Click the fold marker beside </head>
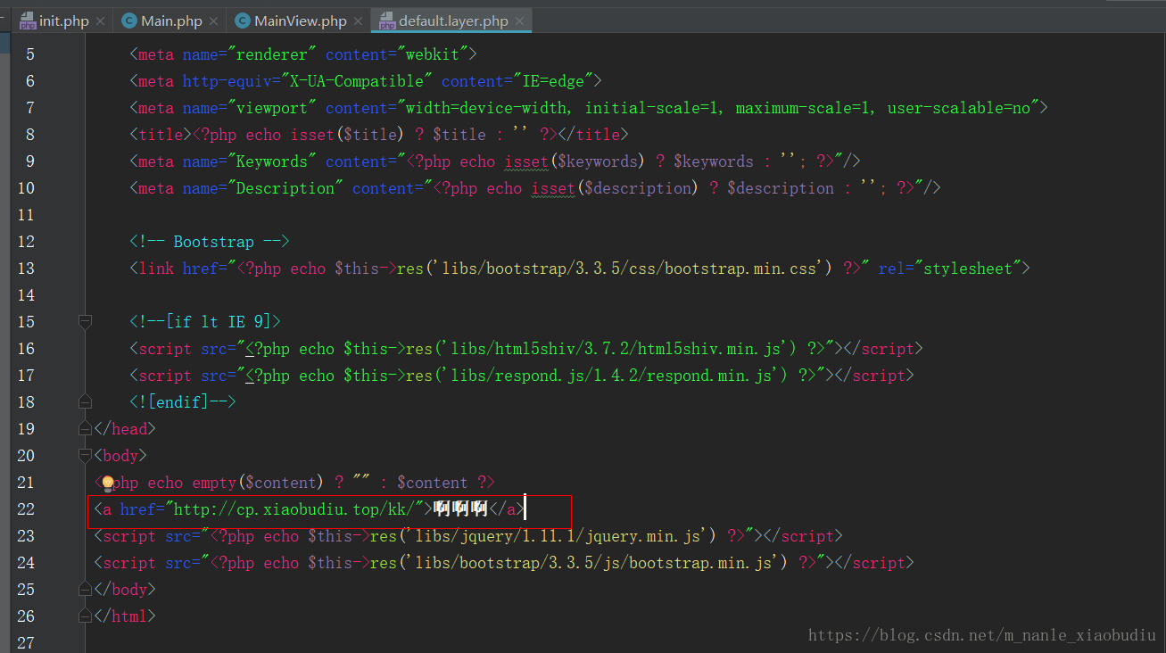 click(85, 428)
